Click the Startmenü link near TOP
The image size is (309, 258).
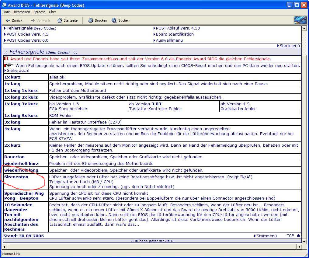tap(267, 236)
